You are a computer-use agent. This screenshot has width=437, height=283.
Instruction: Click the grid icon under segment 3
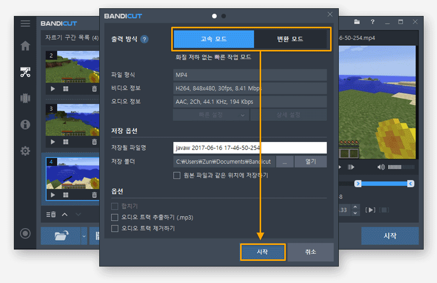66,142
